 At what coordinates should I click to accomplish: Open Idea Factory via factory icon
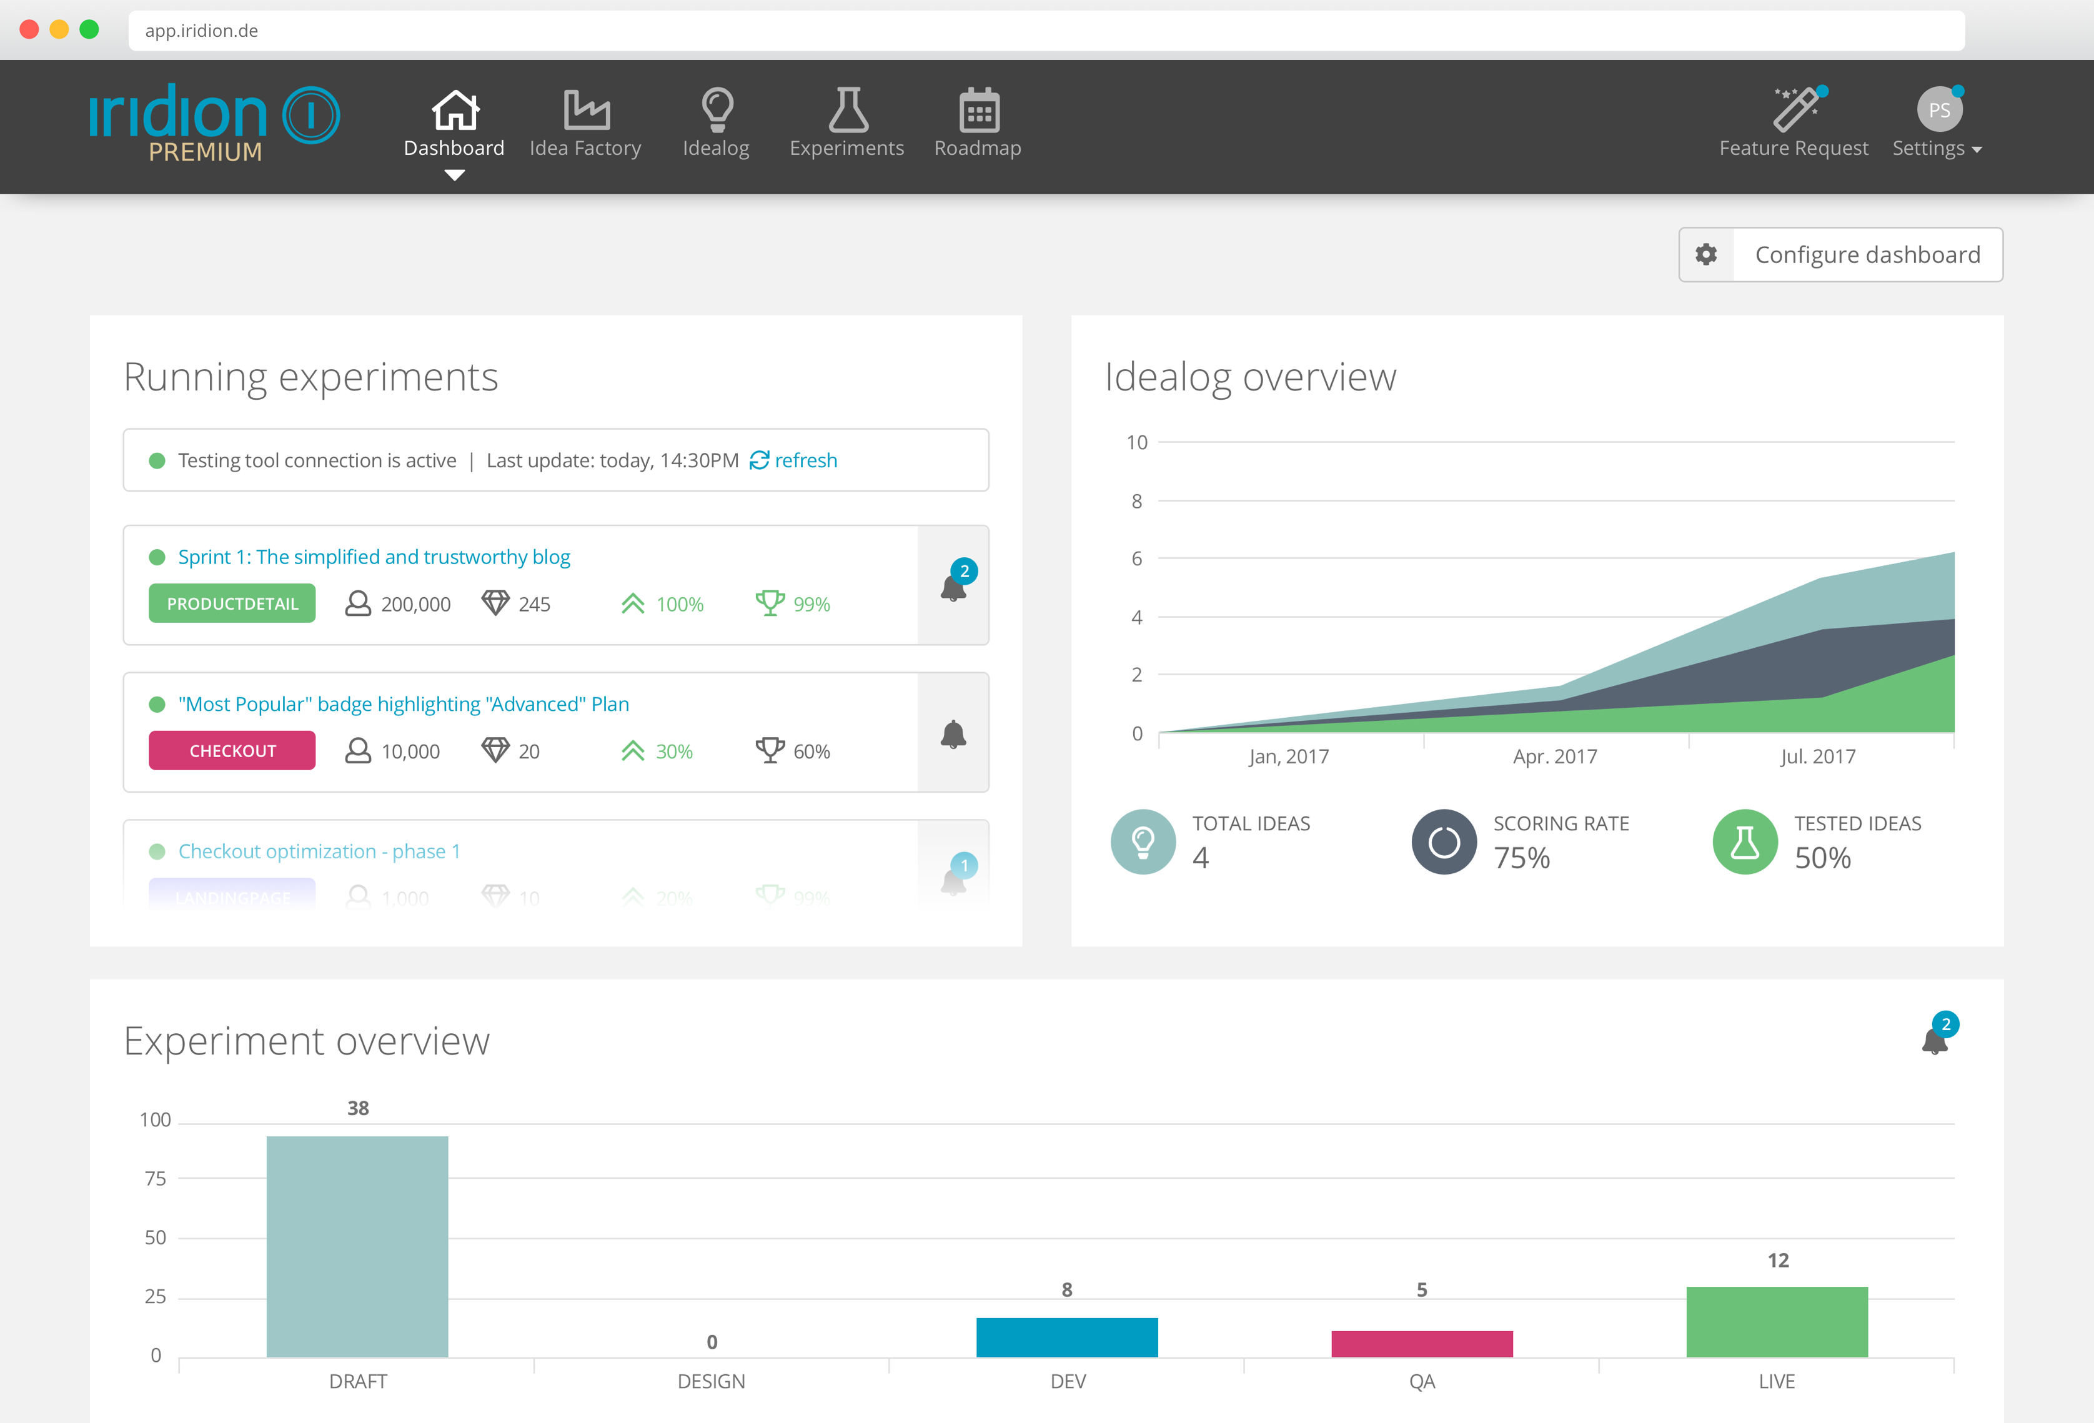[586, 110]
